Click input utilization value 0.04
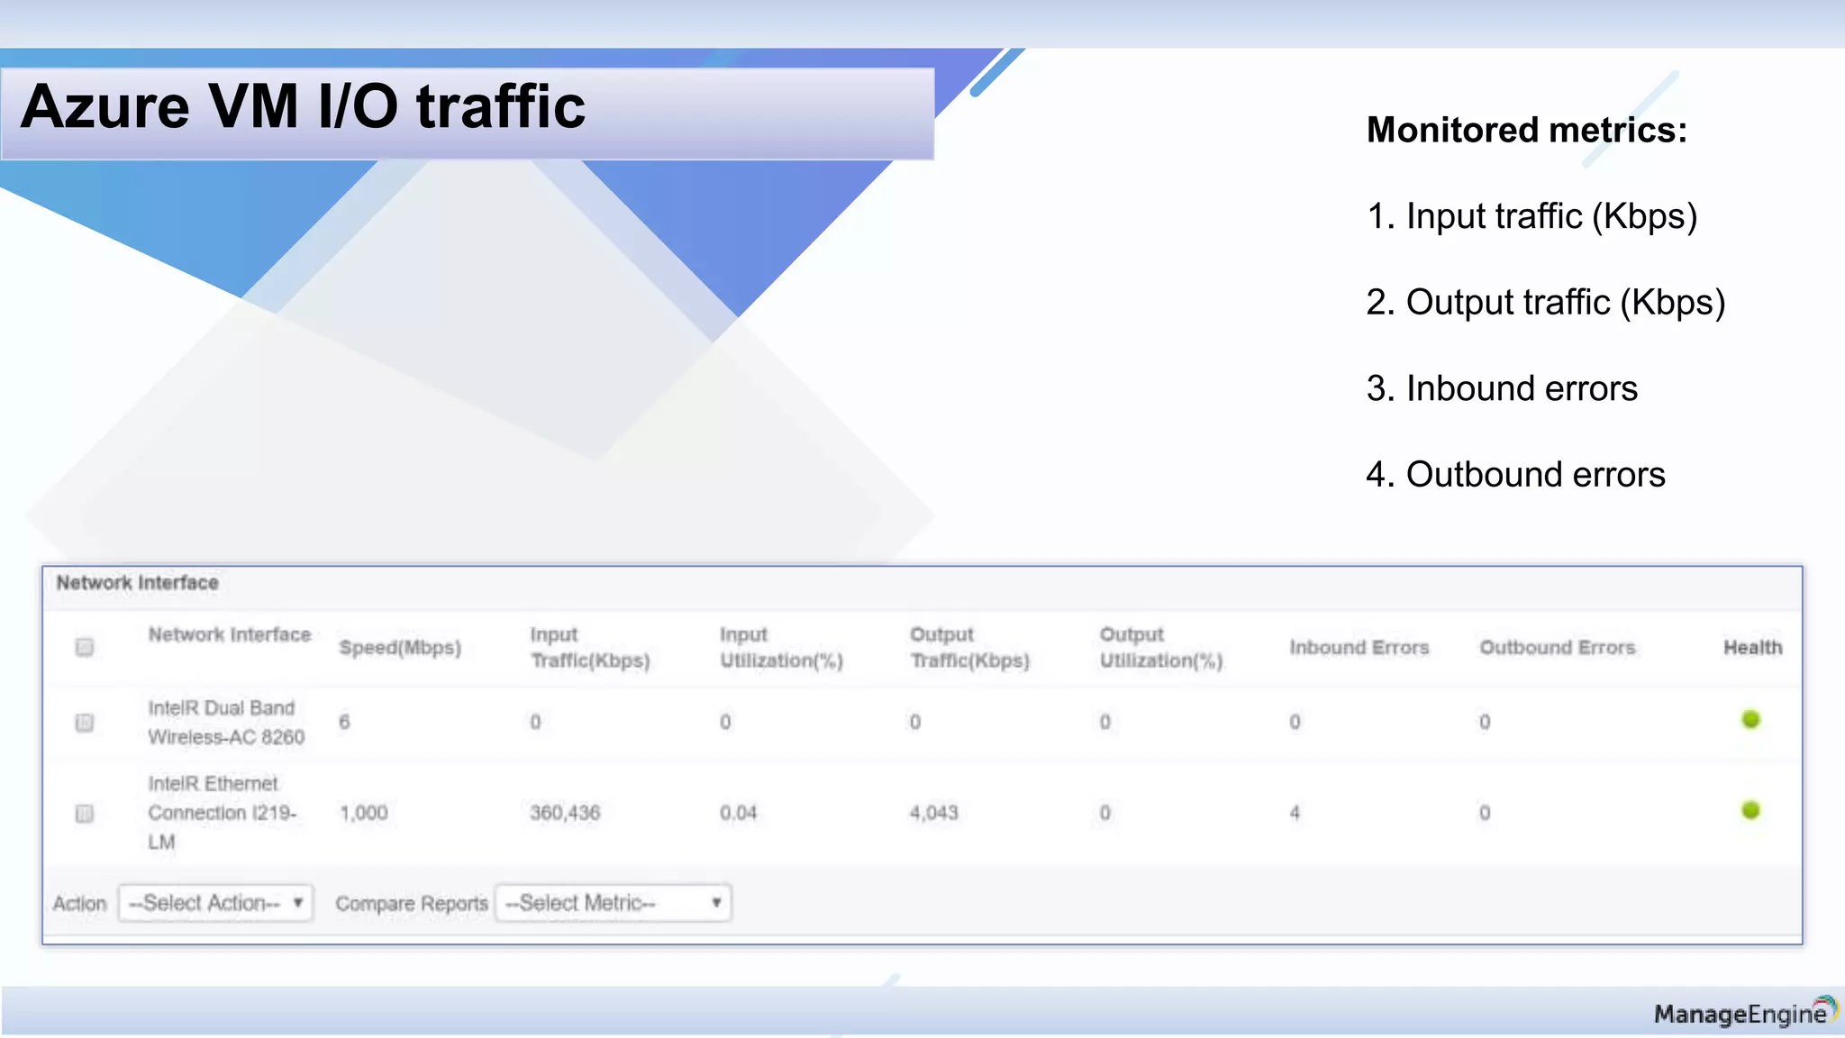This screenshot has width=1845, height=1038. click(x=739, y=813)
